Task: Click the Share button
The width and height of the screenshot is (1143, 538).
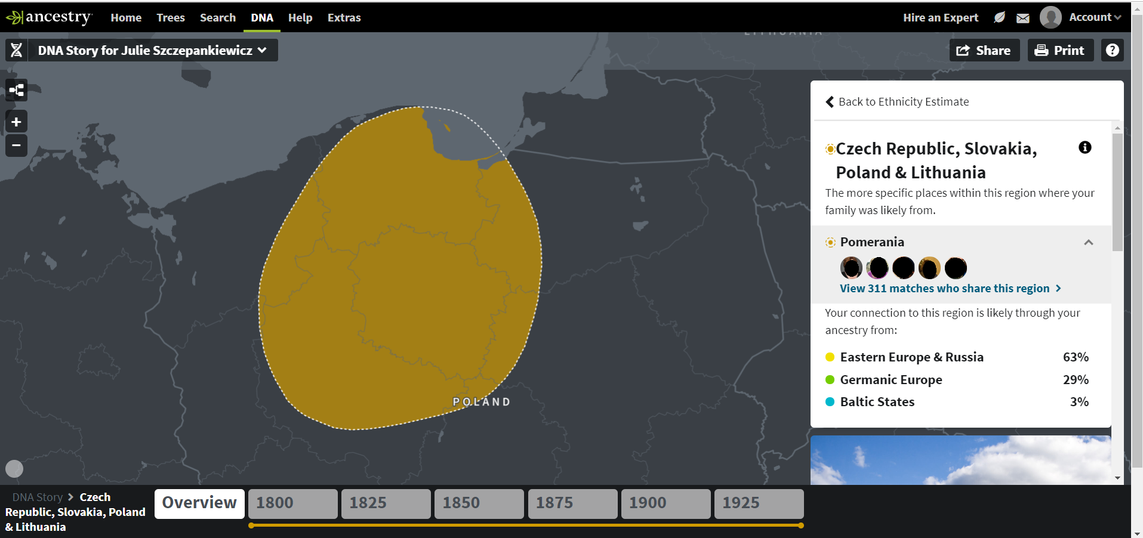Action: (984, 50)
